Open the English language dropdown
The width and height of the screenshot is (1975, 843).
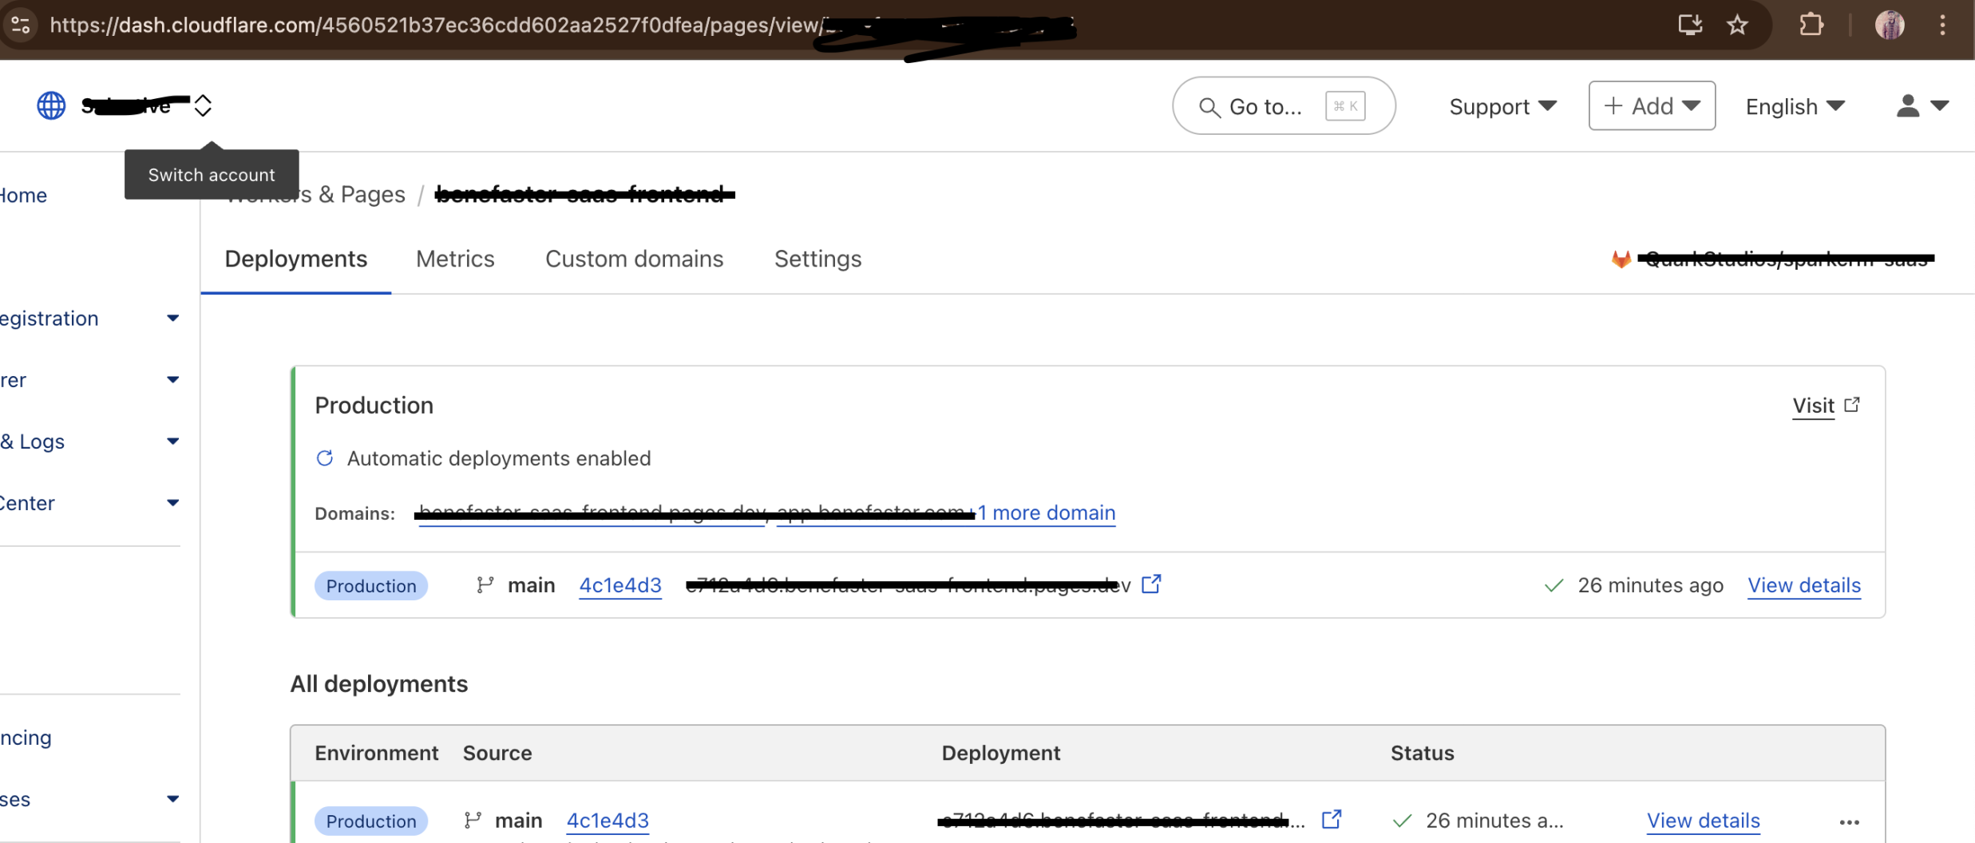pyautogui.click(x=1795, y=106)
